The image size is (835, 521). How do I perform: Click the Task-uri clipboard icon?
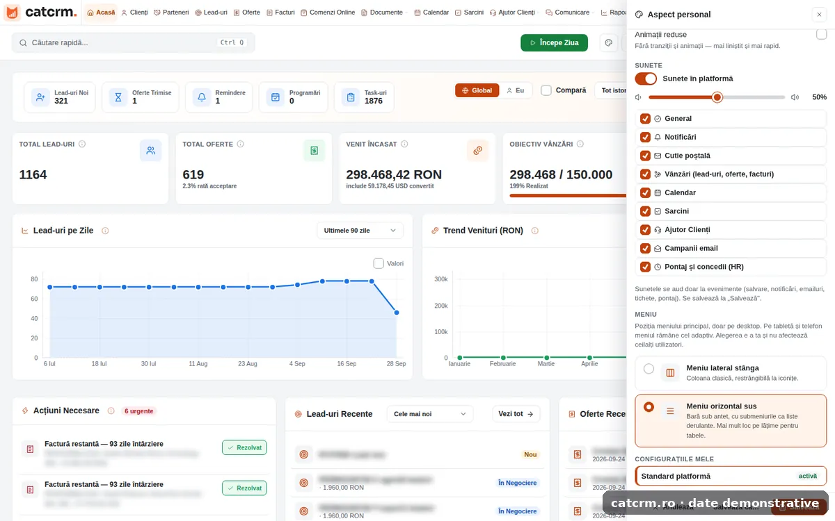pyautogui.click(x=351, y=97)
